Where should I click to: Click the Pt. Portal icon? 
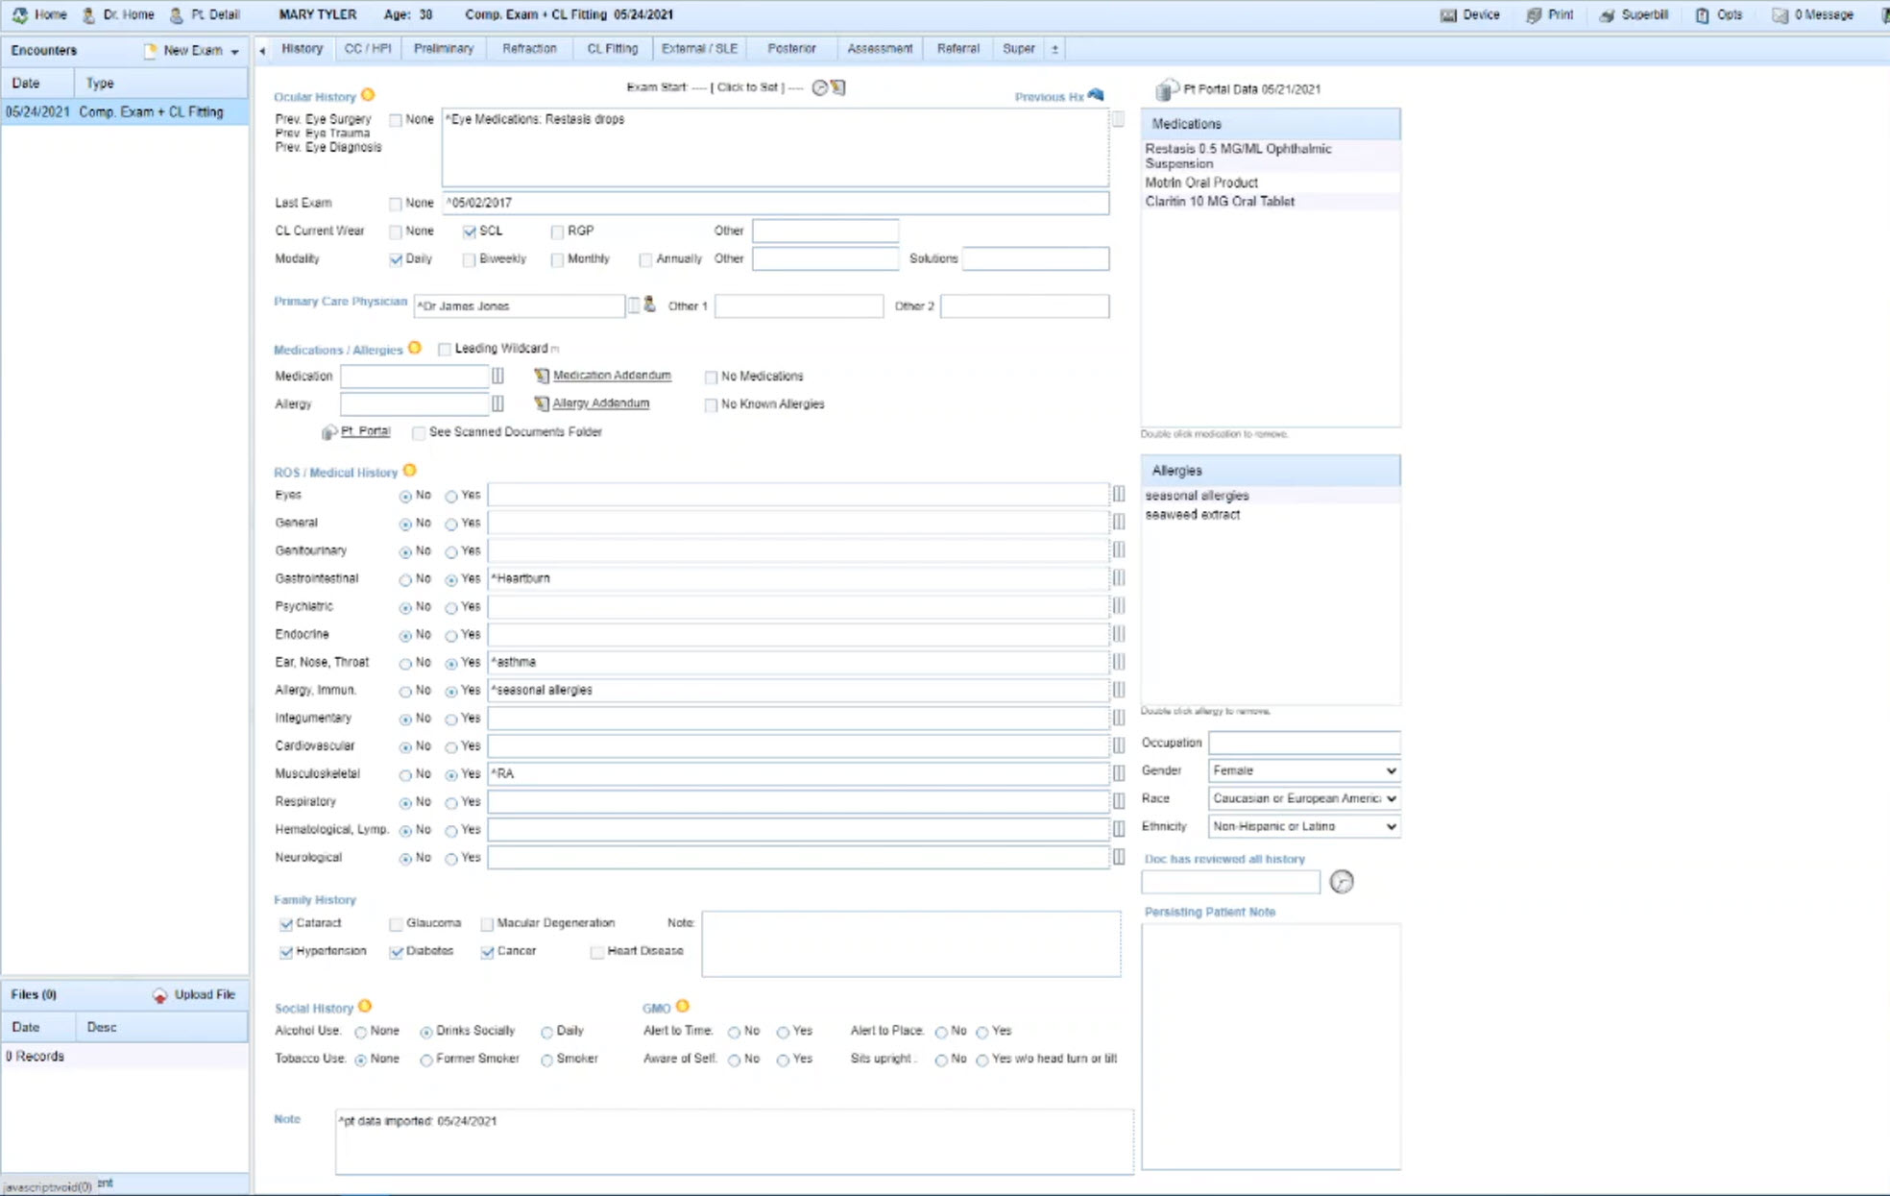pos(328,432)
